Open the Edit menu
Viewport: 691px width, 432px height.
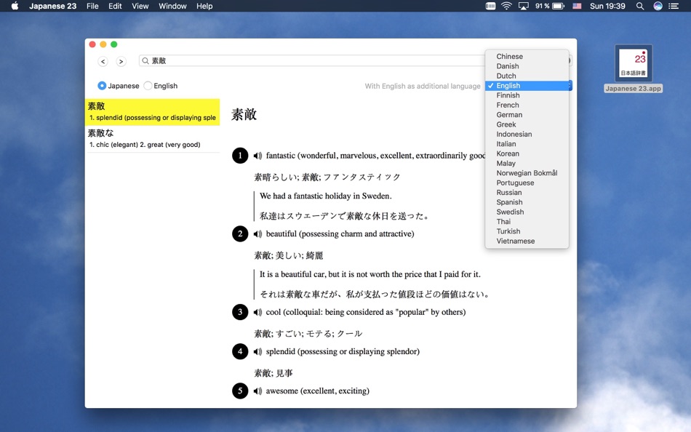[x=115, y=6]
